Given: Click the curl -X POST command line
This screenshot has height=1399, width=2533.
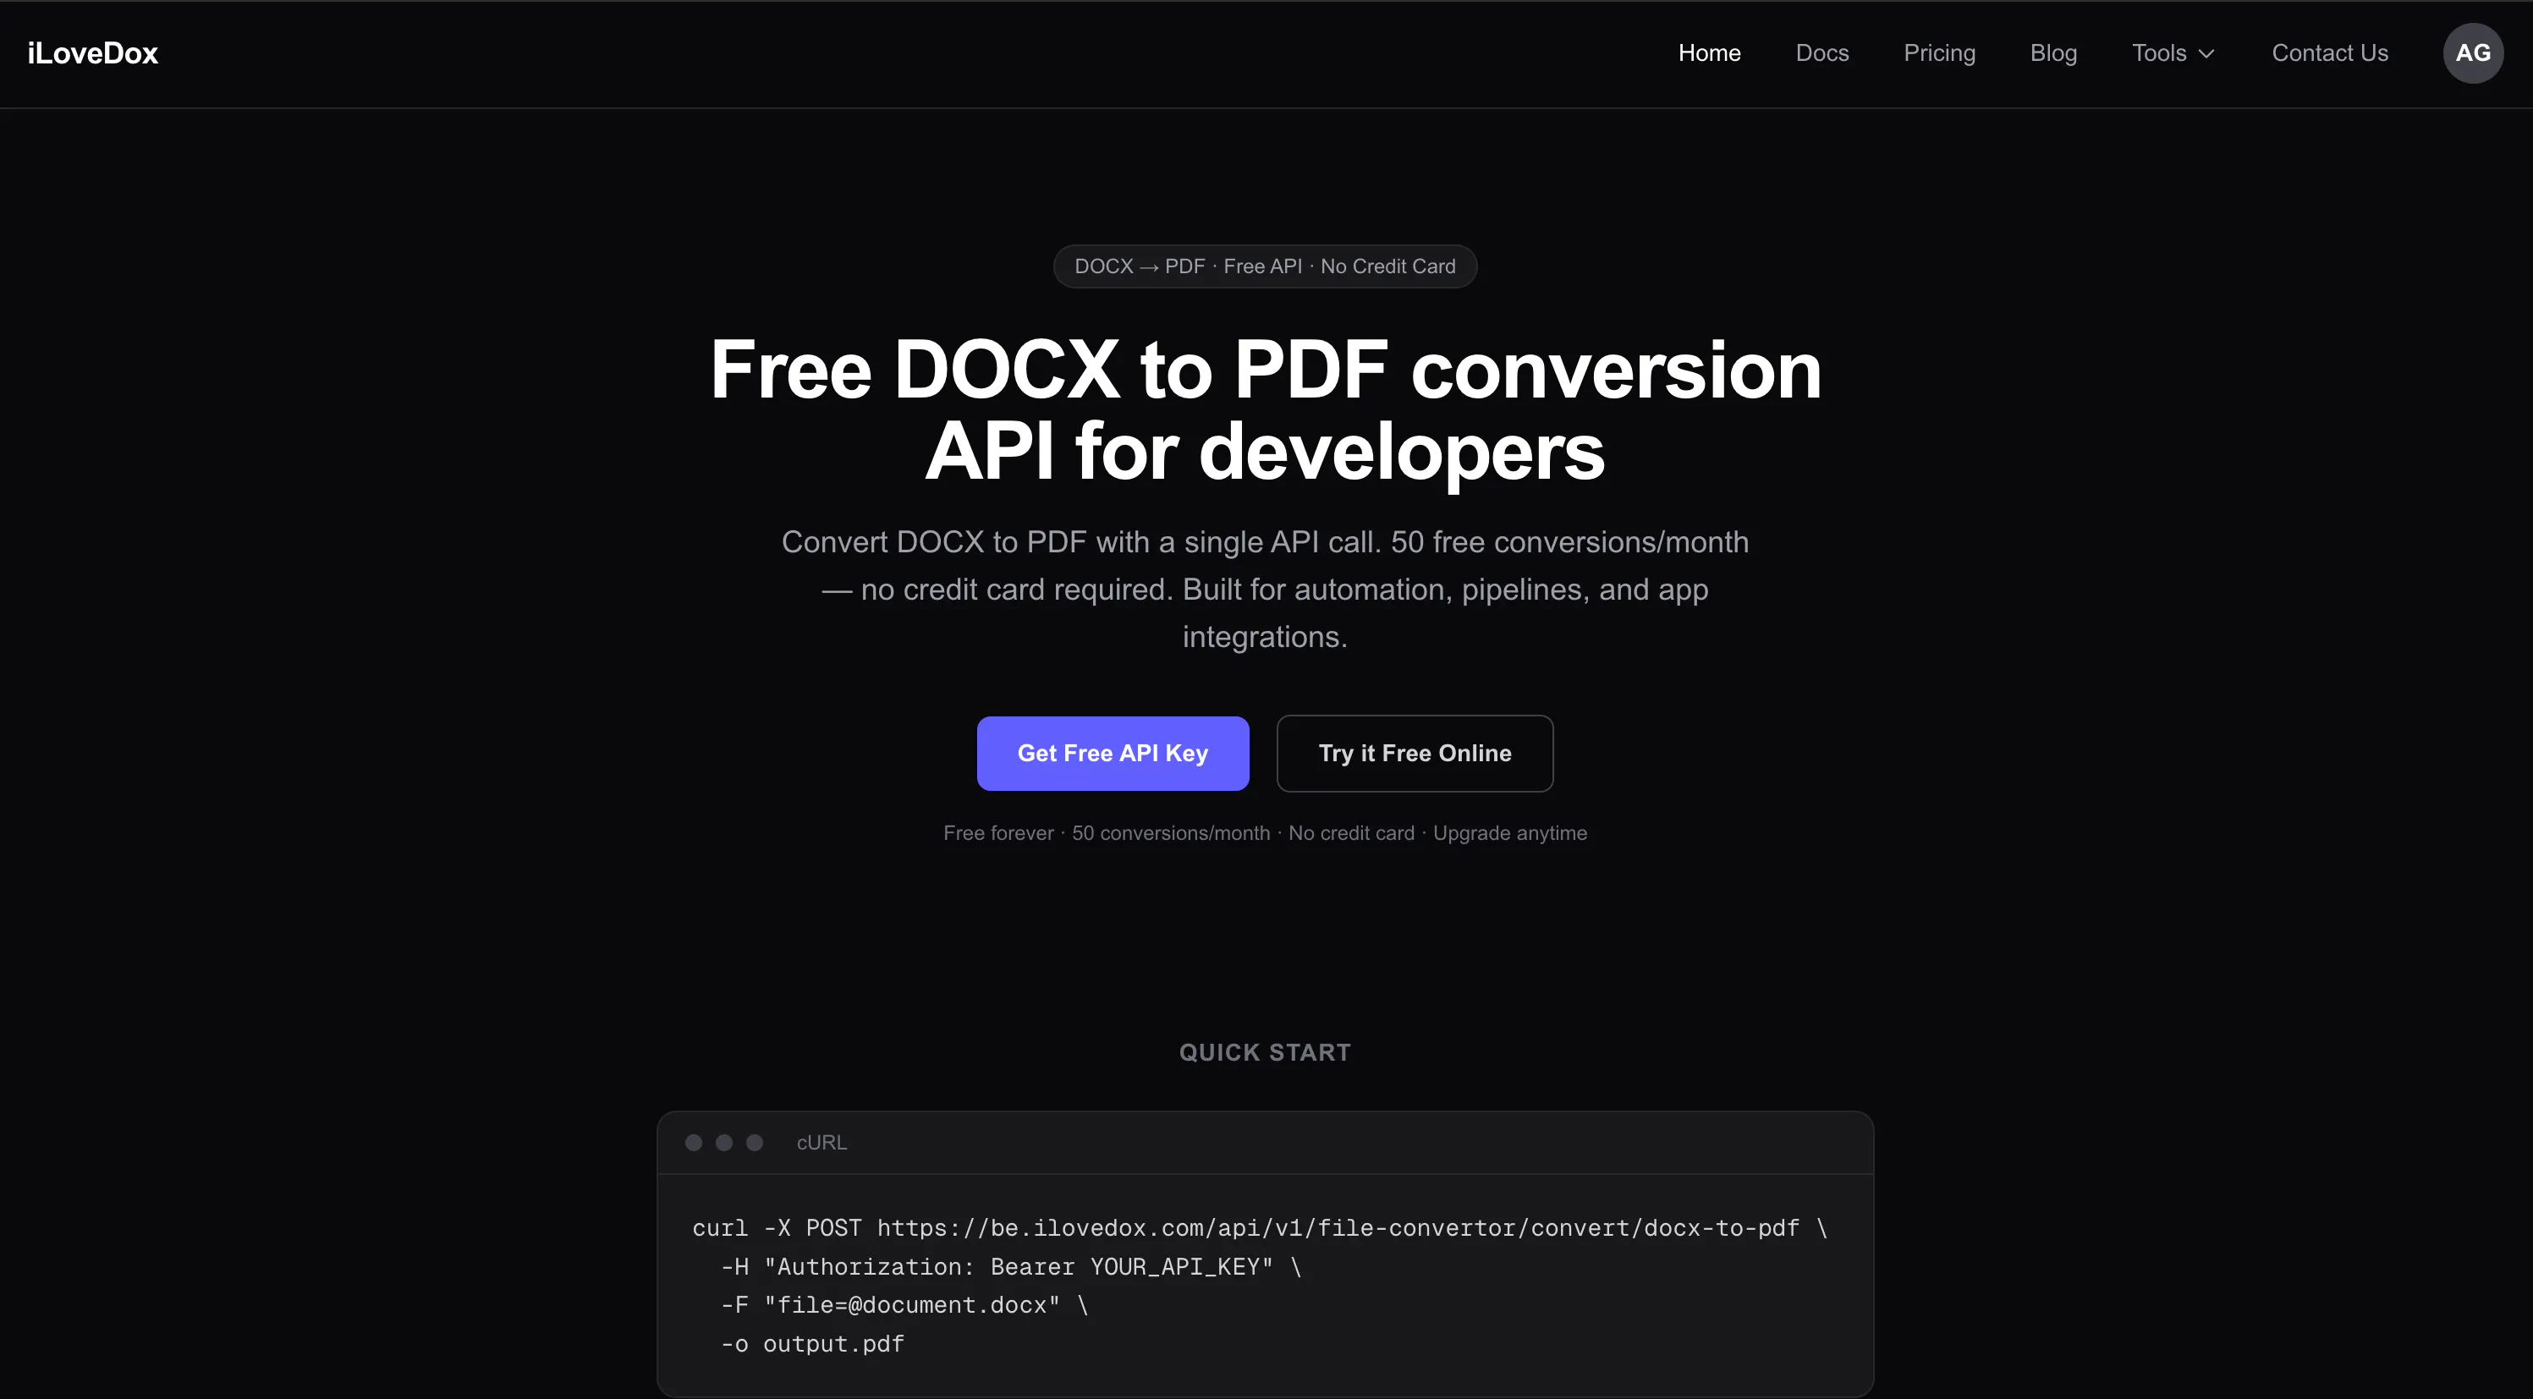Looking at the screenshot, I should pyautogui.click(x=1260, y=1228).
